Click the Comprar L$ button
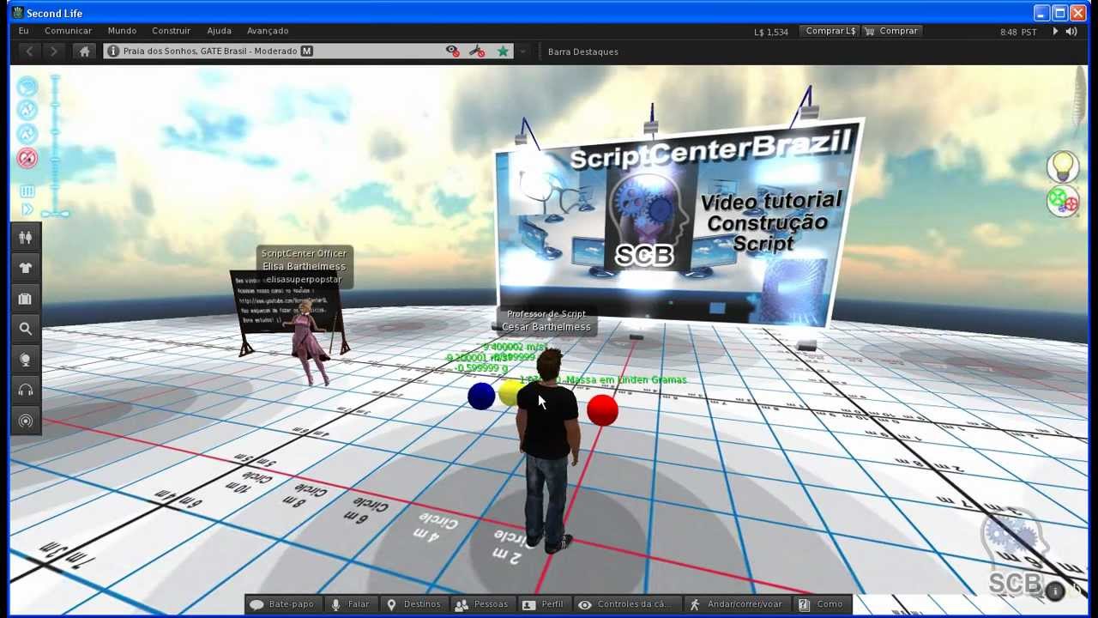1098x618 pixels. coord(830,31)
